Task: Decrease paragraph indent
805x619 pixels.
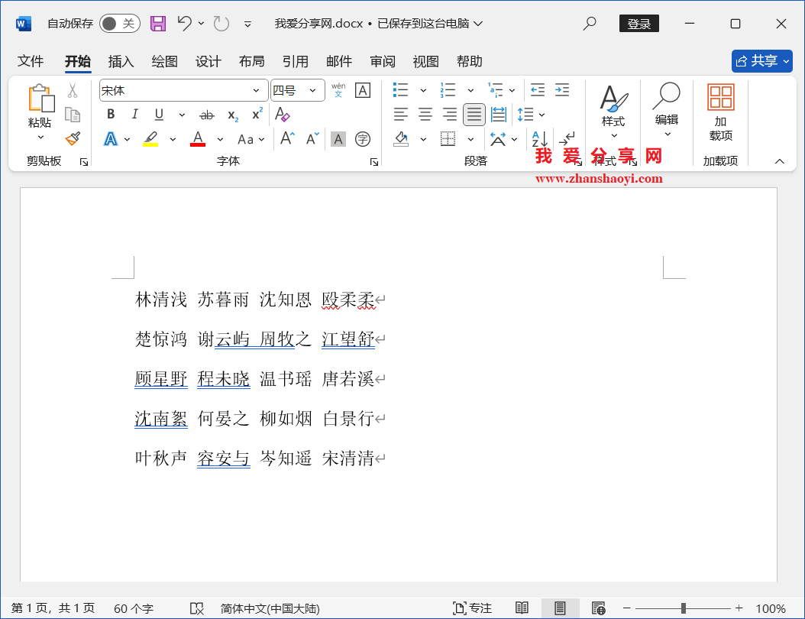Action: point(538,90)
